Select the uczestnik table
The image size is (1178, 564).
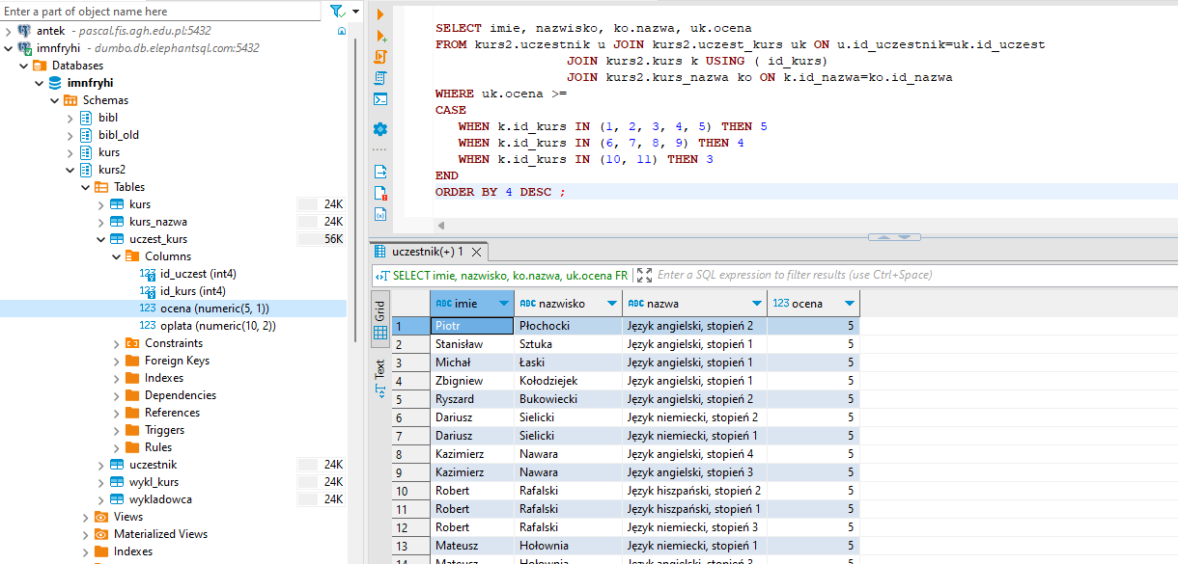(153, 465)
